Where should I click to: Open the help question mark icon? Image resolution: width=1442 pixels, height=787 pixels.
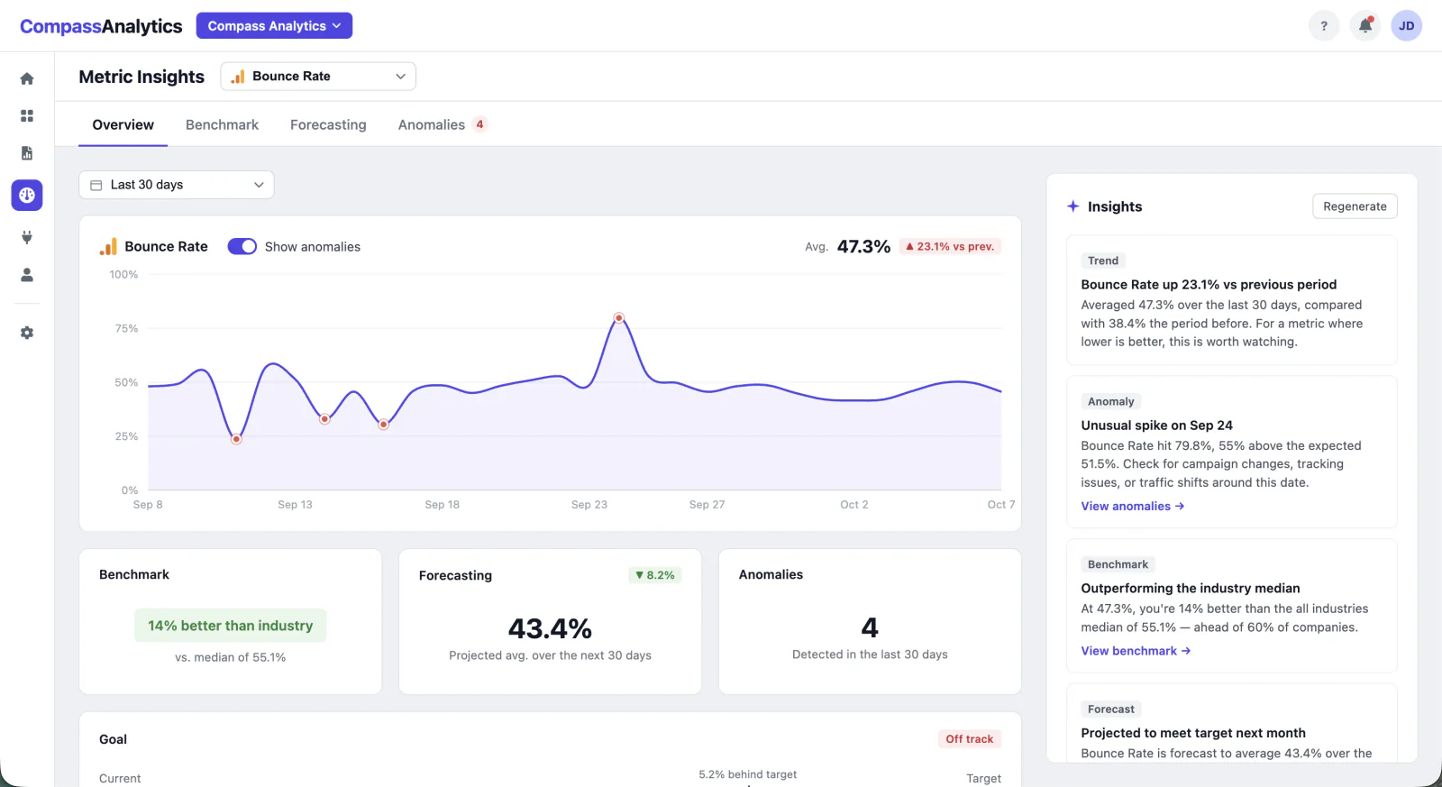(1324, 26)
